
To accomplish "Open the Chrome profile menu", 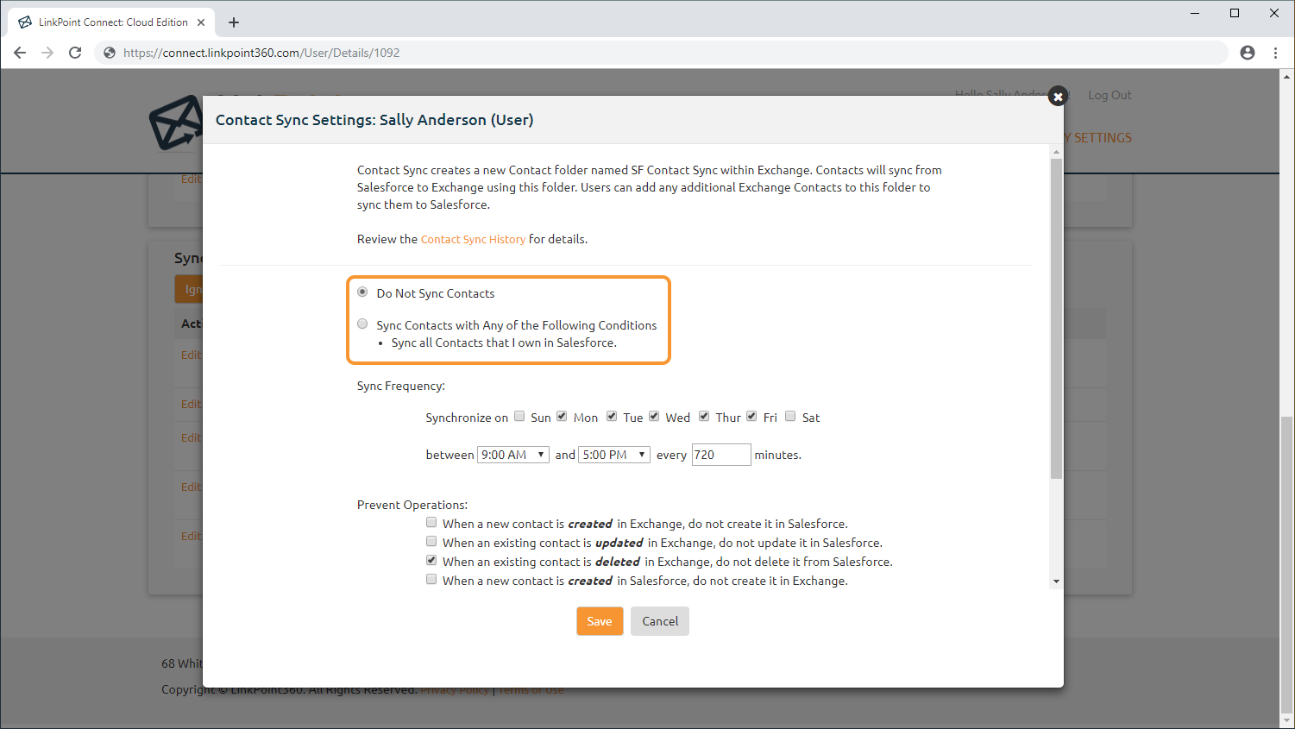I will 1248,53.
